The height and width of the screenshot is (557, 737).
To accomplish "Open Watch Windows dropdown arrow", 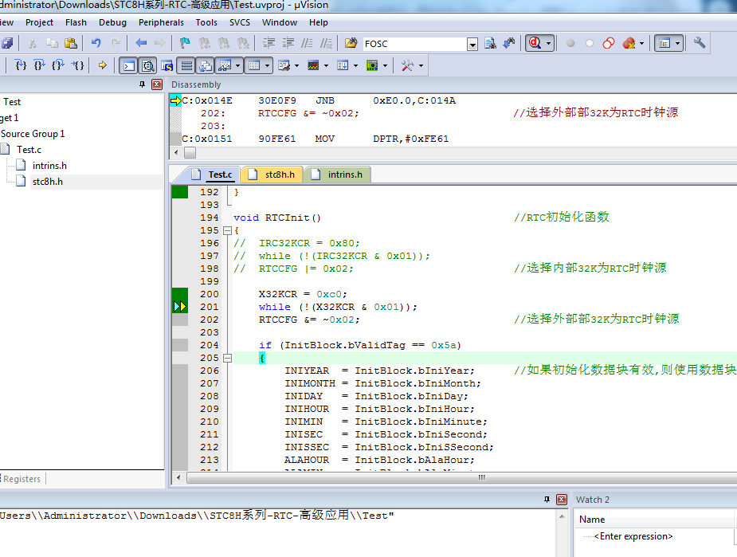I will [237, 66].
